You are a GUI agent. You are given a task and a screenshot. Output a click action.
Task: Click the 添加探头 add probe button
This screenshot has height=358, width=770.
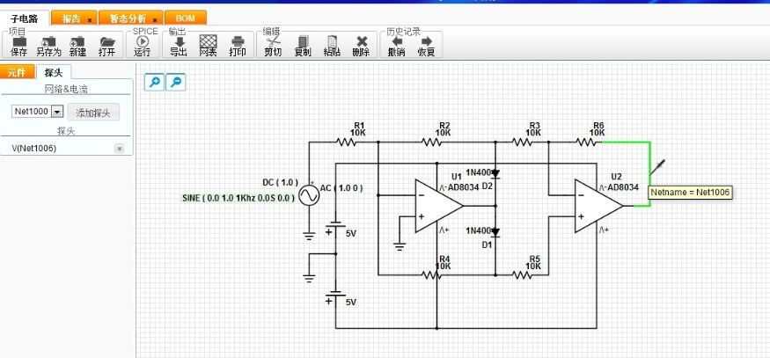click(93, 113)
